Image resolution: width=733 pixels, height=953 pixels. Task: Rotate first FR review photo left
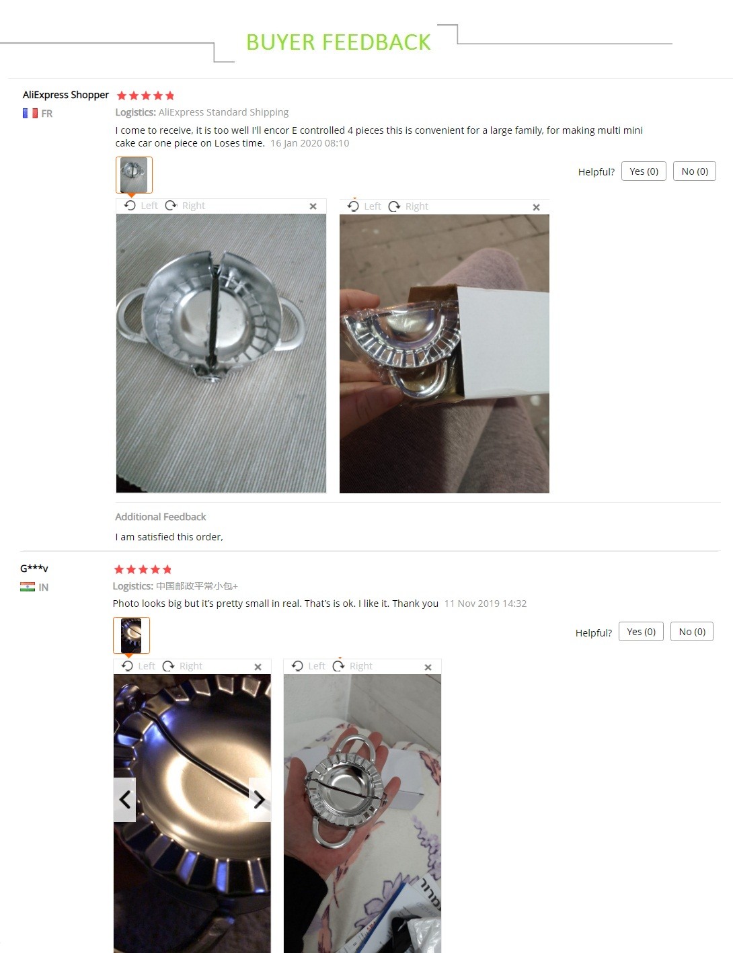point(141,206)
